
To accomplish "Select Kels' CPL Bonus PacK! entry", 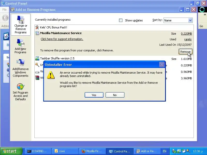I will coord(54,27).
